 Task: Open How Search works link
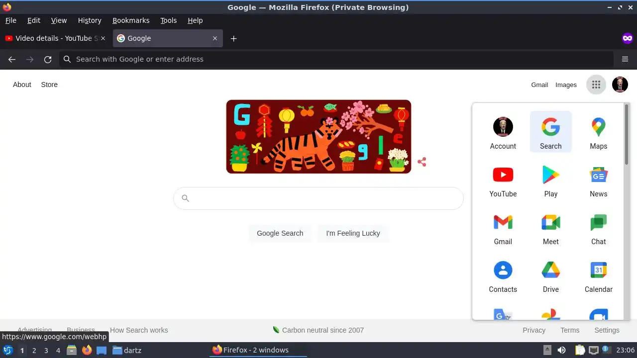(139, 330)
